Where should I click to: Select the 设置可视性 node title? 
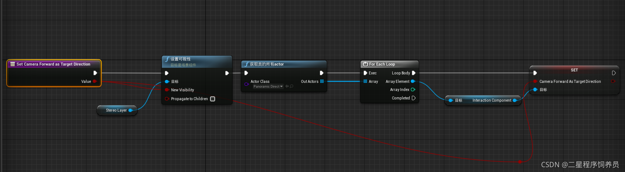click(x=181, y=59)
